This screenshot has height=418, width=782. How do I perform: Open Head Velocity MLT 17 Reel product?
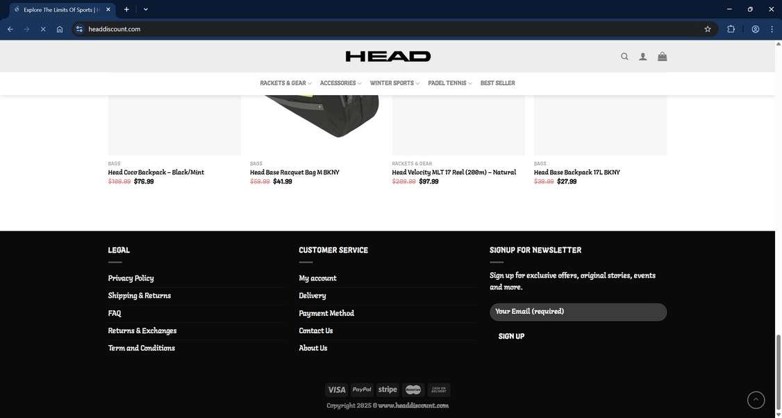[x=454, y=173]
